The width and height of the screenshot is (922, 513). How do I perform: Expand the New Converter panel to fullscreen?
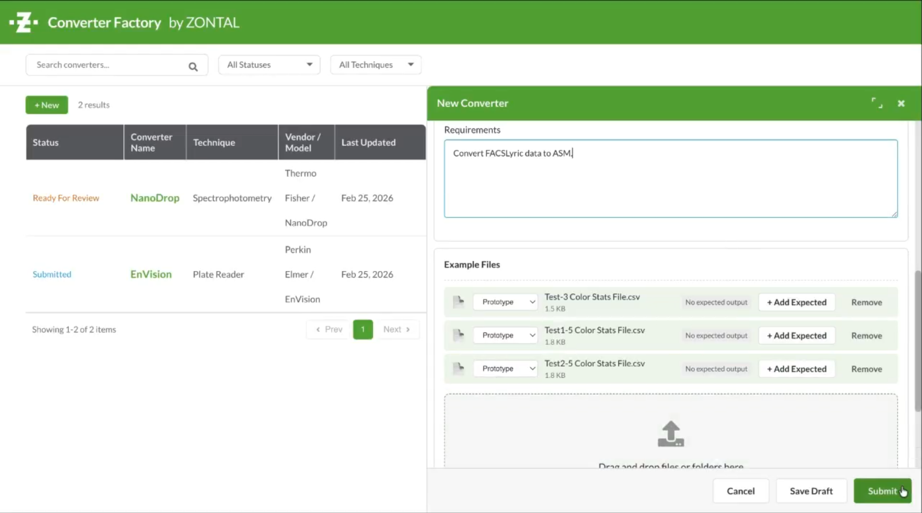[877, 103]
